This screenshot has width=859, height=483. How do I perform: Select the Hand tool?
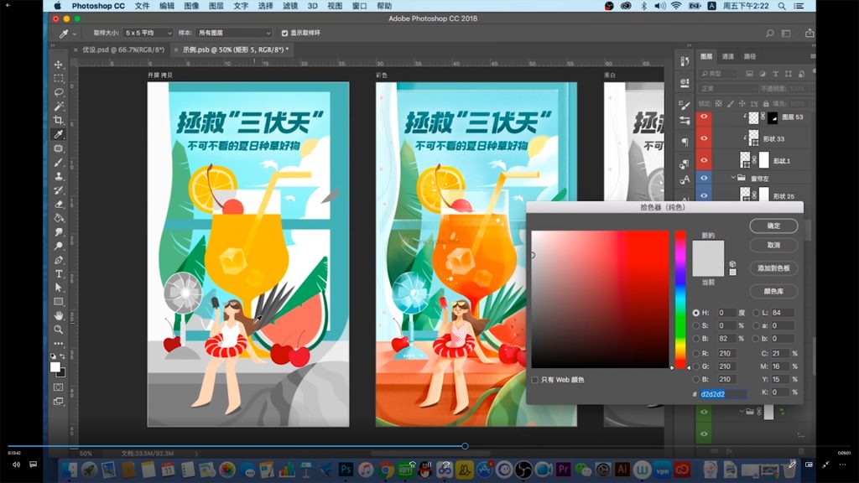point(59,315)
